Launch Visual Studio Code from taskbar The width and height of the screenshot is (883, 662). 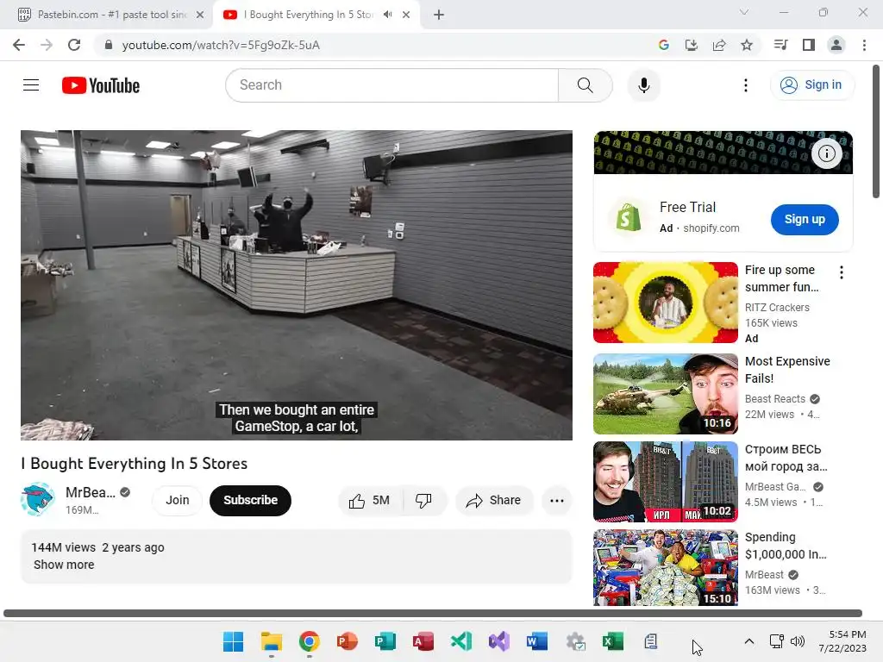(461, 641)
